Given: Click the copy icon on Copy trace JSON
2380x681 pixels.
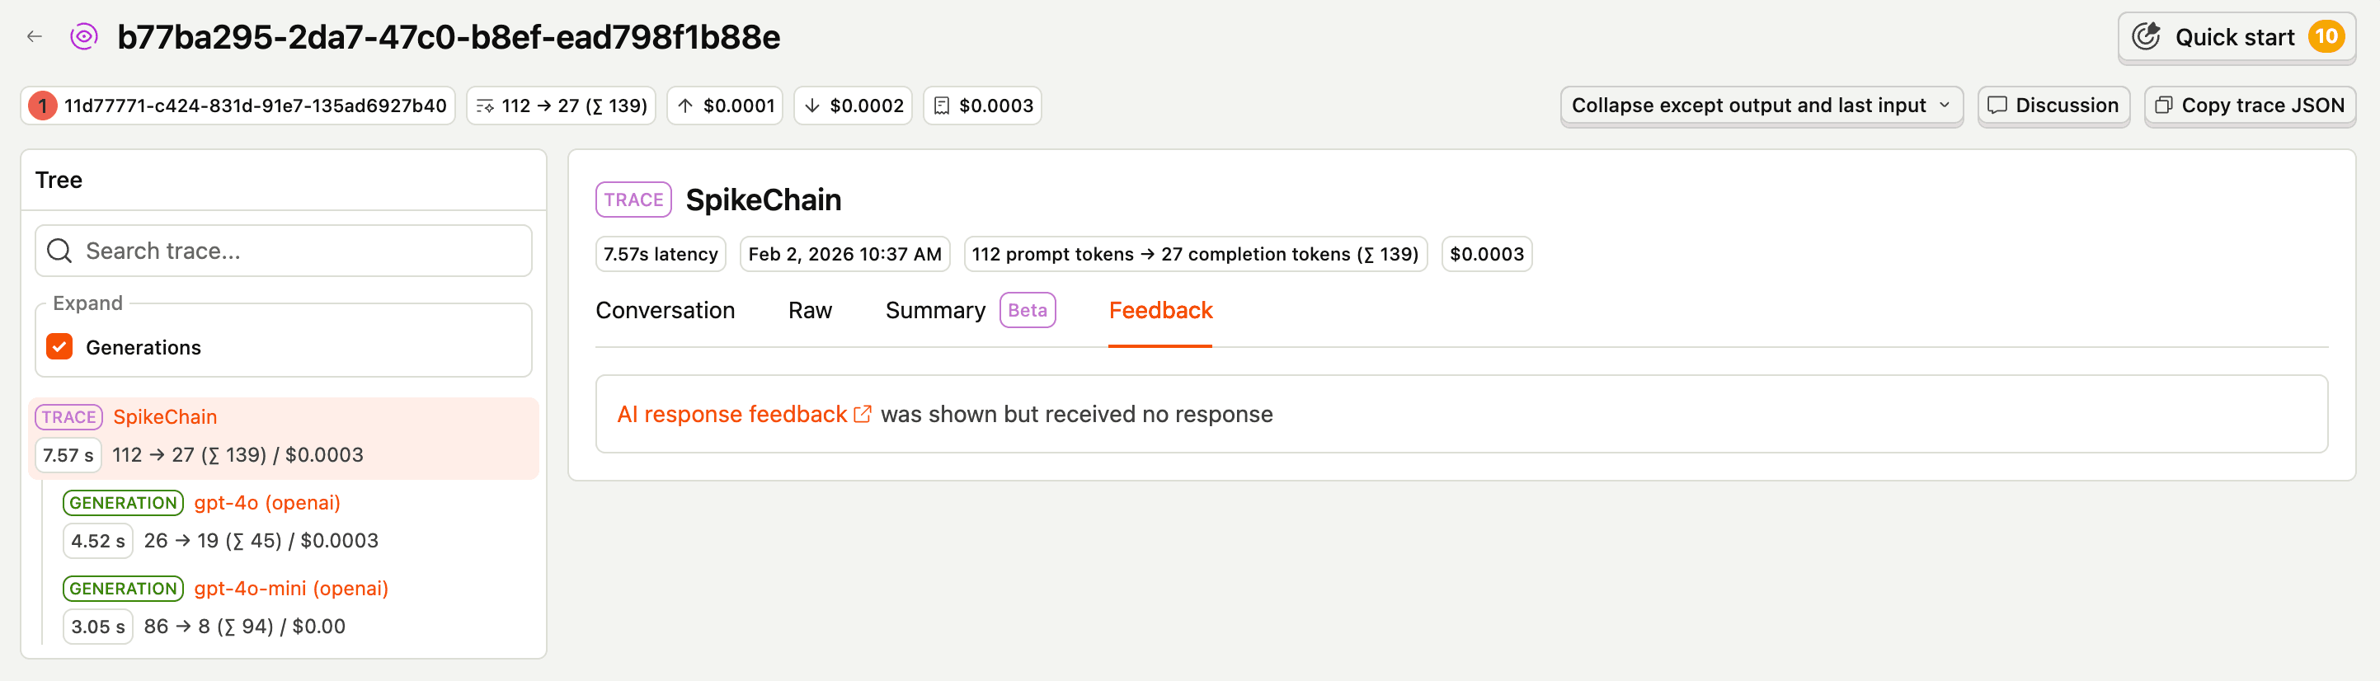Looking at the screenshot, I should click(x=2165, y=105).
